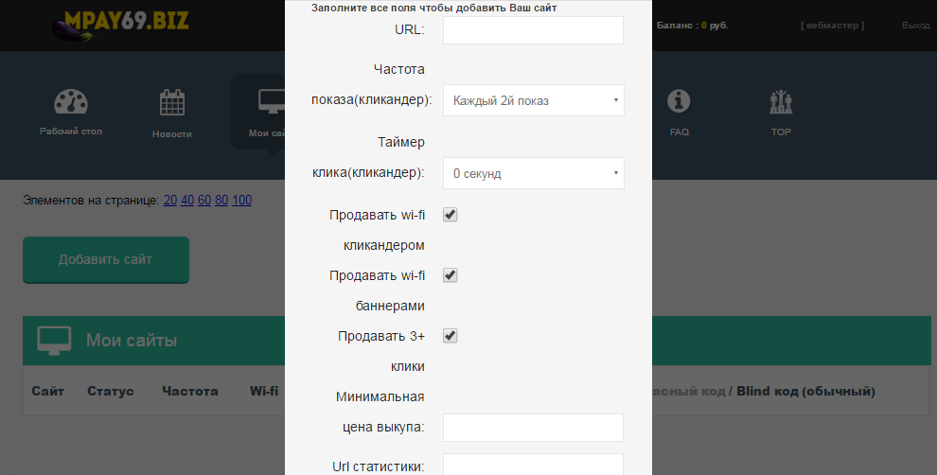Toggle the Продавать wi-fi кликандером checkbox
The height and width of the screenshot is (475, 937).
[451, 215]
